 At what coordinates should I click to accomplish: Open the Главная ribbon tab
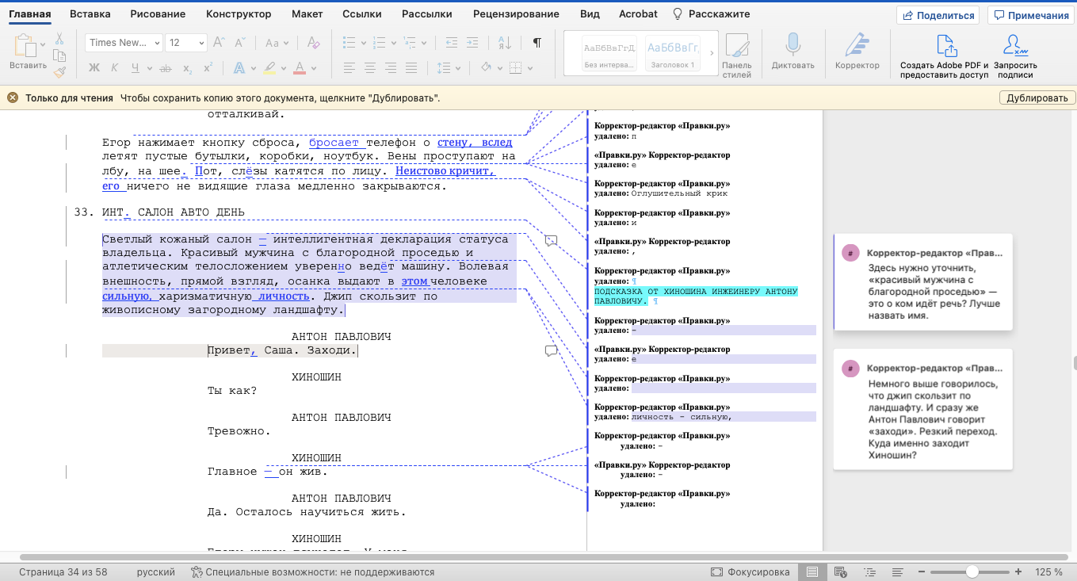pyautogui.click(x=30, y=14)
